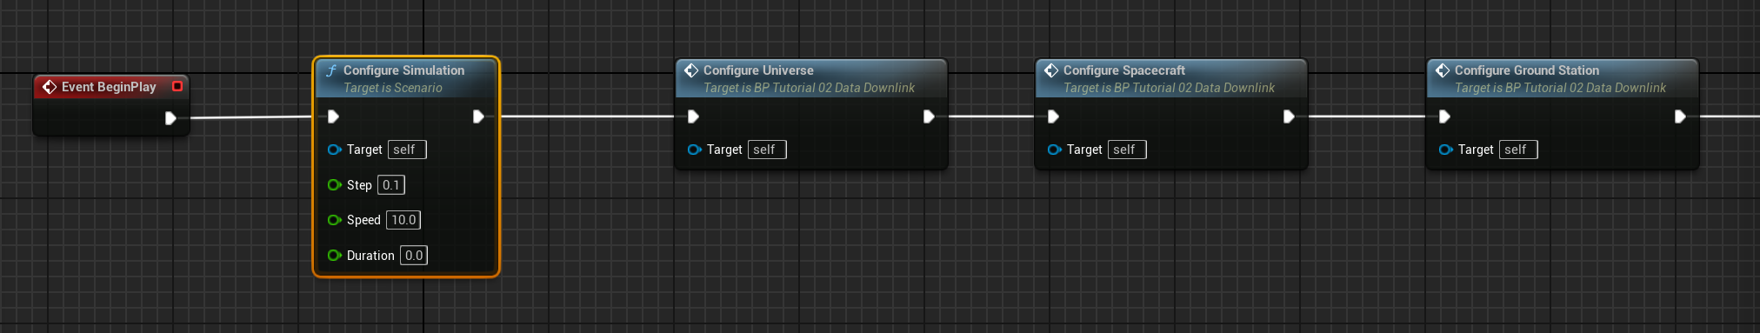Click Target self field on Configure Simulation
Screen dimensions: 1760x333
point(407,150)
